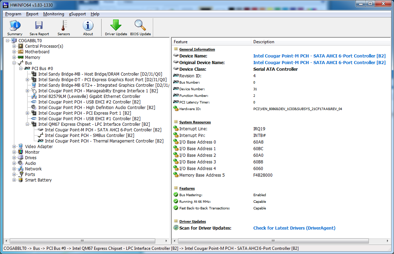Expand the Central Processor(s) node
394x254 pixels.
tap(14, 46)
